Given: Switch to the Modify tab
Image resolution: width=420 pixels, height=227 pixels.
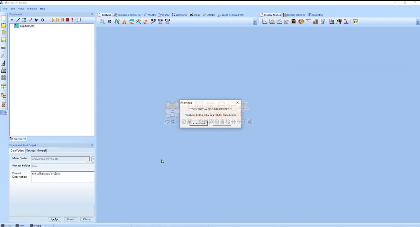Looking at the screenshot, I should tap(150, 15).
